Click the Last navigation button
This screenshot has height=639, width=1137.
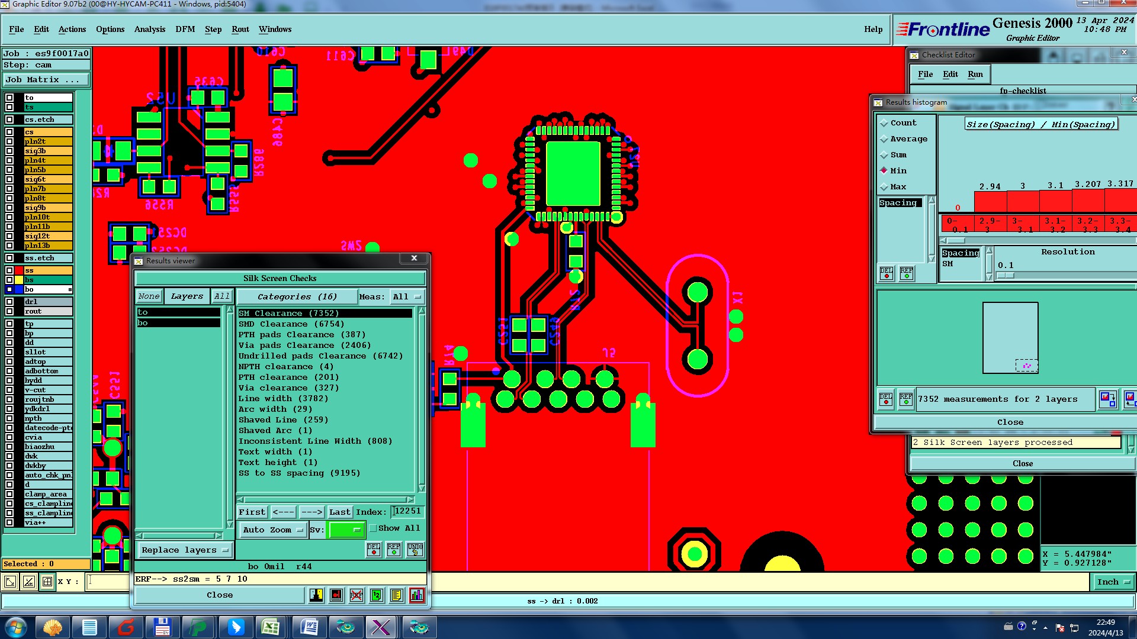click(340, 512)
